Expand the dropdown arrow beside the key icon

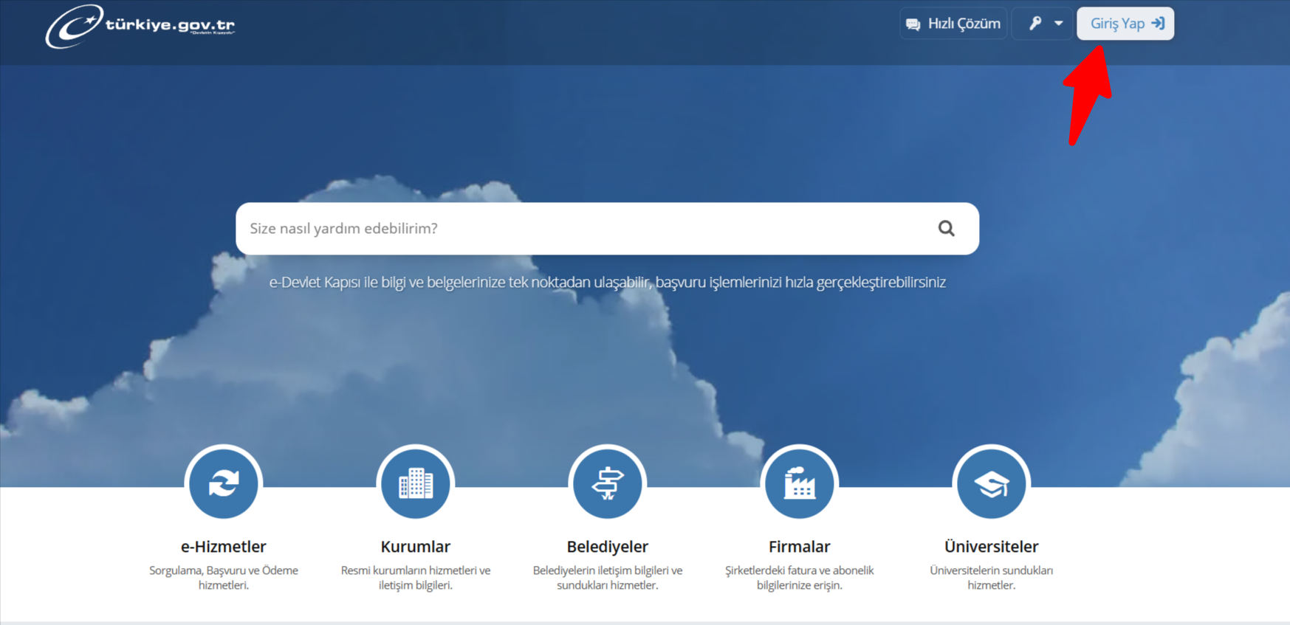click(x=1059, y=24)
